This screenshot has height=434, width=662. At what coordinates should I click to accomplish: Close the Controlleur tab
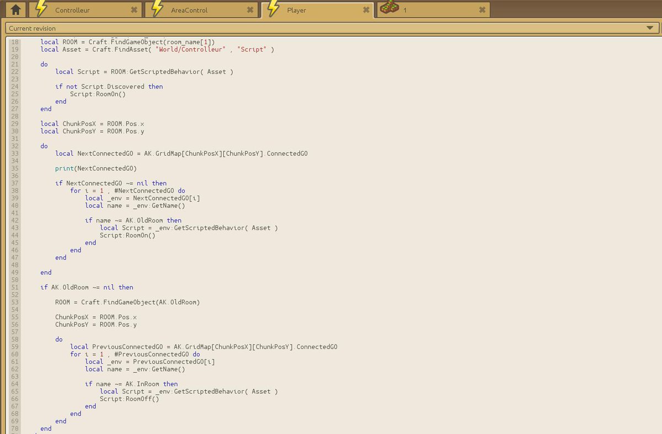pos(134,10)
